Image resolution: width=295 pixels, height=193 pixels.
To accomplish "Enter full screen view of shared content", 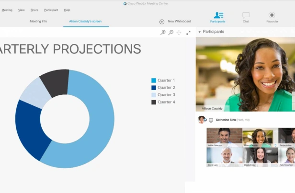I will click(x=188, y=33).
